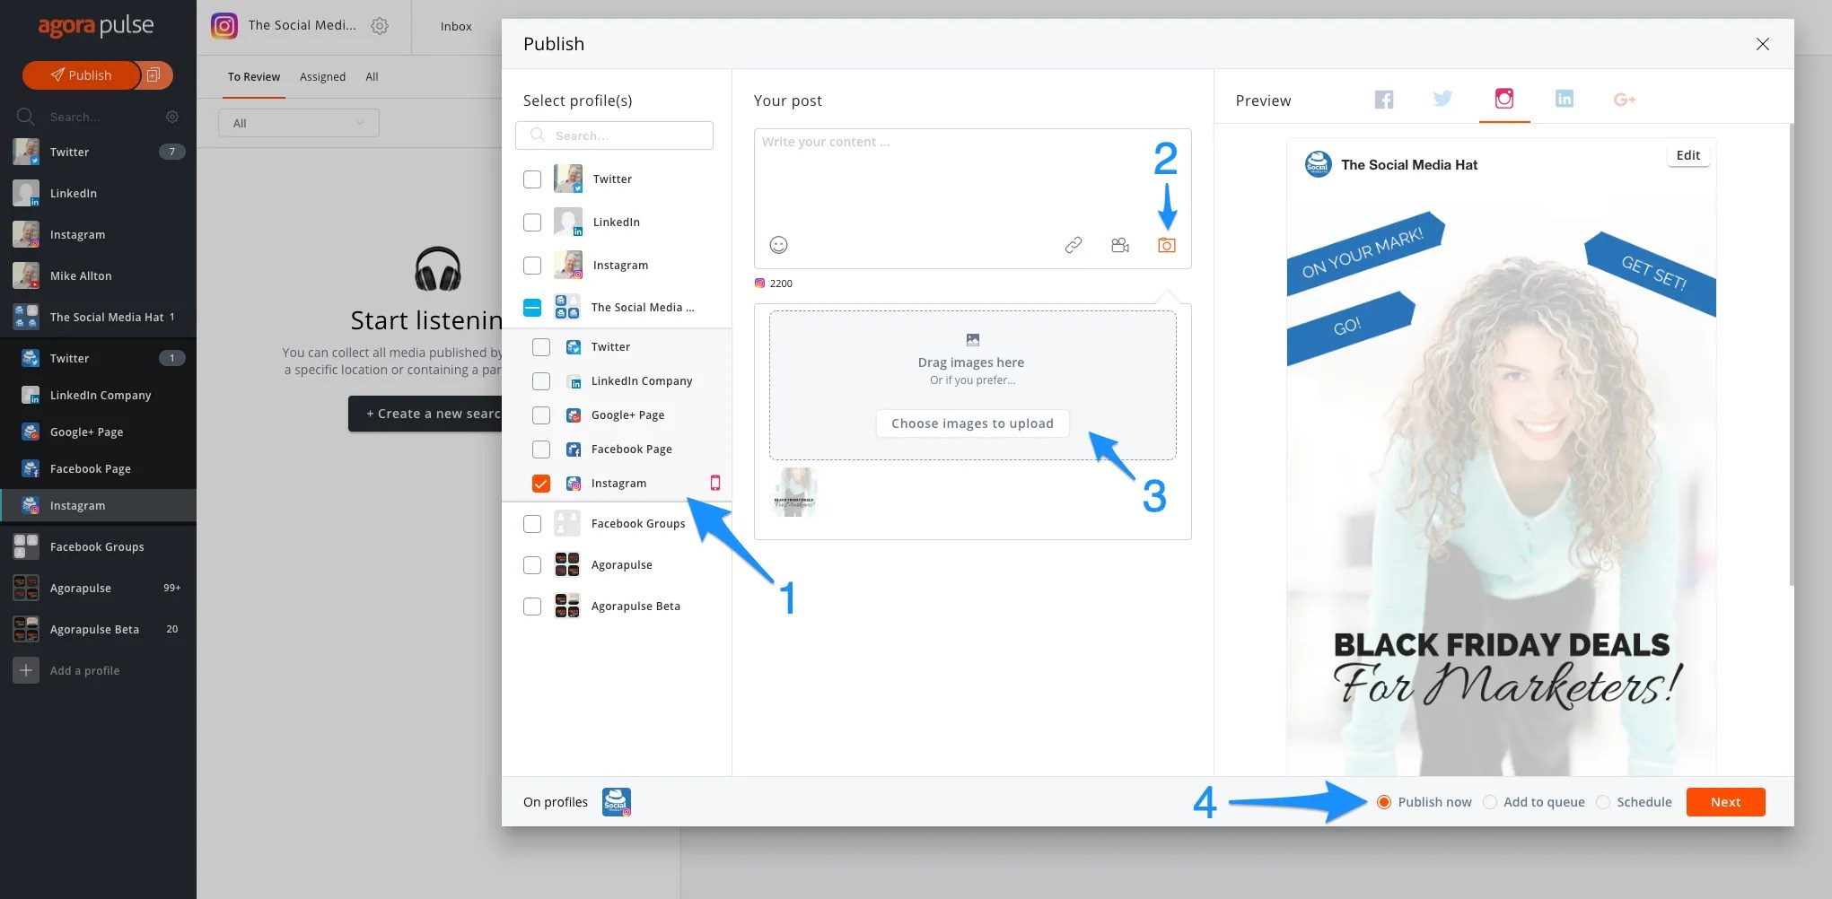Check the Agorapulse Beta profile checkbox
The image size is (1832, 899).
[532, 607]
